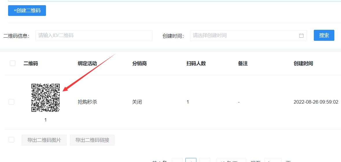341x162 pixels.
Task: Tick the checkbox beside 导出二维码图片
Action: [12, 140]
